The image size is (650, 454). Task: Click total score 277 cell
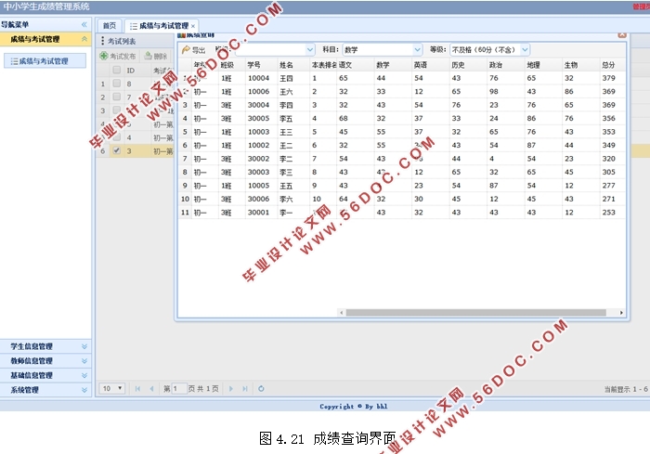tap(612, 186)
